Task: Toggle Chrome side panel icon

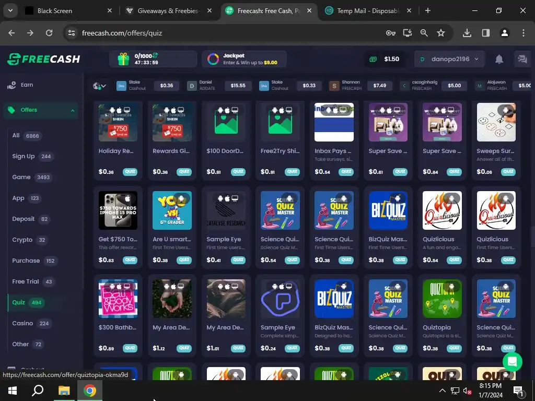Action: pos(486,33)
